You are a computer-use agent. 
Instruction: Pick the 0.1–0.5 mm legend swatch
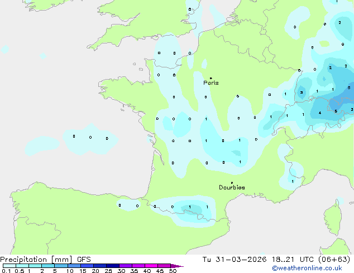click(9, 266)
